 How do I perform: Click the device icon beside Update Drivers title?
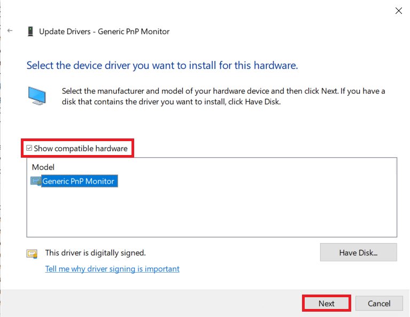pyautogui.click(x=30, y=32)
